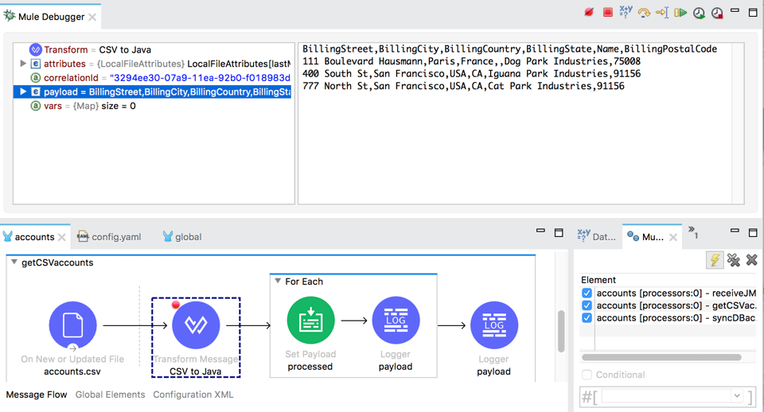Uncheck breakpoint accounts - getCSVac
The height and width of the screenshot is (412, 764).
(x=587, y=305)
